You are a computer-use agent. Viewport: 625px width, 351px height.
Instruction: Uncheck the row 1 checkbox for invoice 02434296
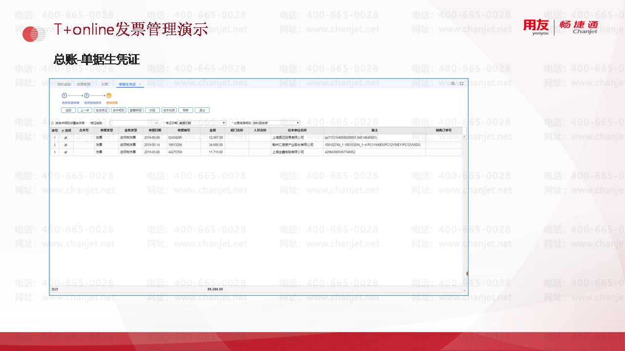point(66,137)
